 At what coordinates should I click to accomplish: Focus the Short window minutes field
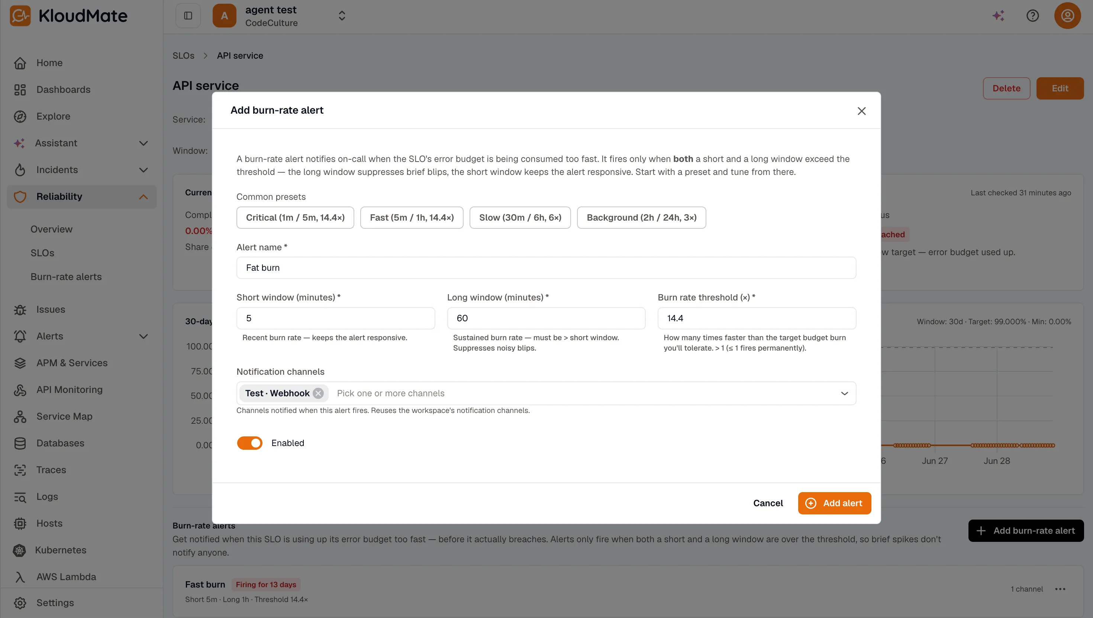click(x=336, y=318)
